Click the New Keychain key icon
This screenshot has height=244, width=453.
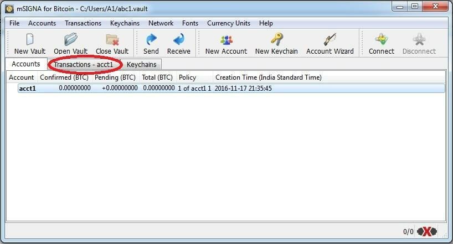(x=276, y=39)
